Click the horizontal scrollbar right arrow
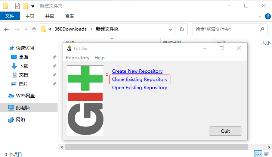 [x=269, y=147]
